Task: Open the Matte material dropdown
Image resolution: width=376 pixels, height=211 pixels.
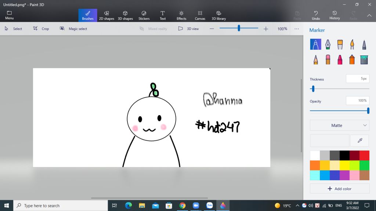Action: (340, 125)
